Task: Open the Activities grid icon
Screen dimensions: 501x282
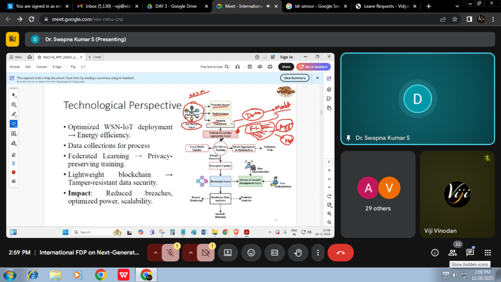Action: pyautogui.click(x=487, y=253)
